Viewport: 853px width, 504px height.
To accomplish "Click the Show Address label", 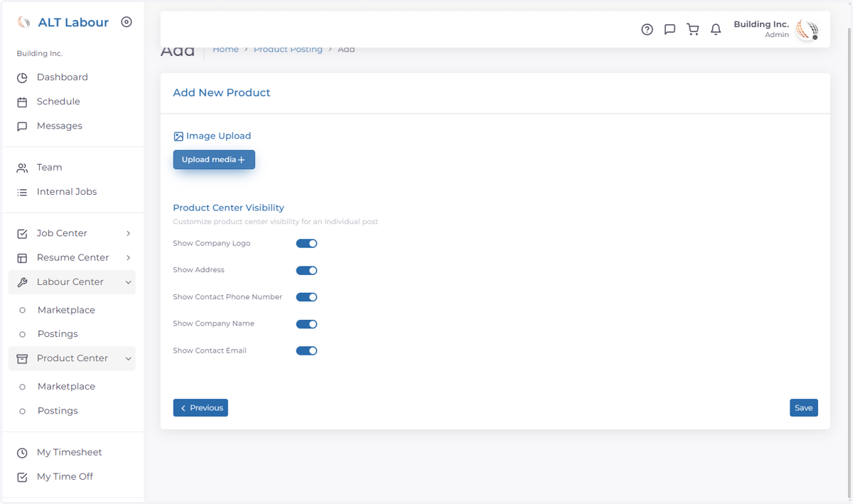I will [198, 270].
